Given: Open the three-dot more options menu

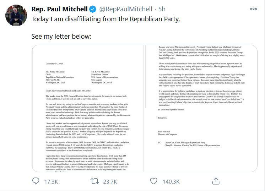Looking at the screenshot, I should tap(253, 9).
